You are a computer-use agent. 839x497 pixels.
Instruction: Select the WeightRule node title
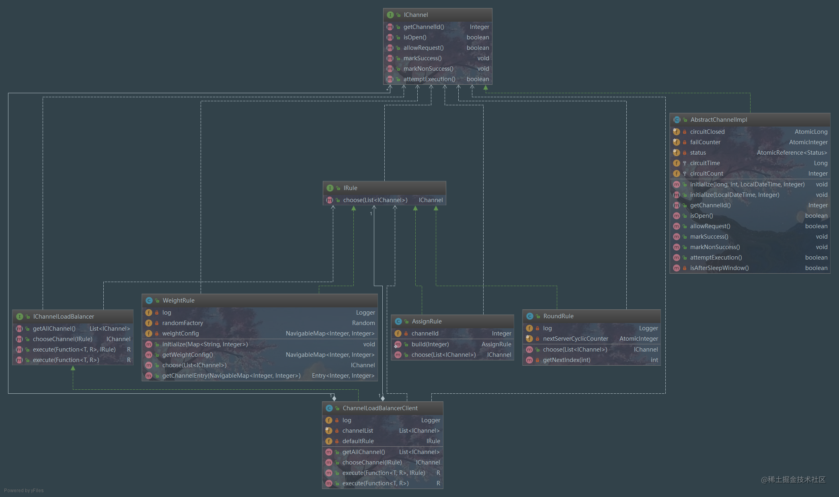click(x=178, y=301)
